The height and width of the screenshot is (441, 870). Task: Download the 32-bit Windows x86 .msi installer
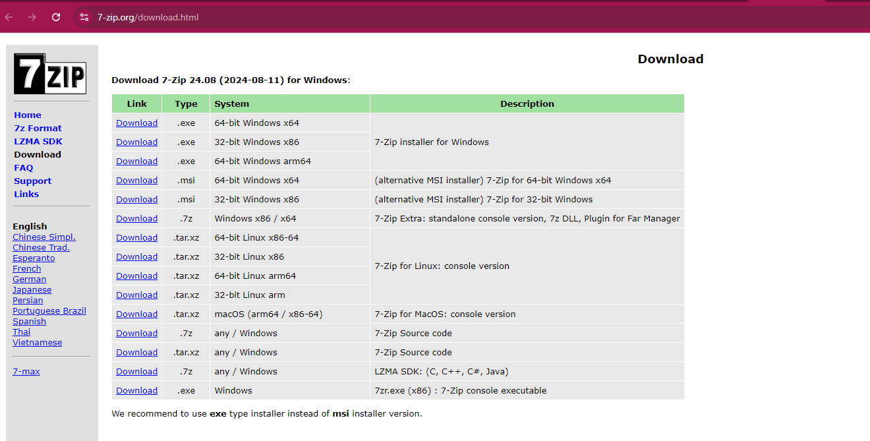136,199
